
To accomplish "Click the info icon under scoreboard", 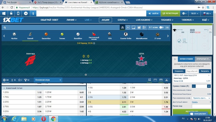I will point(86,75).
